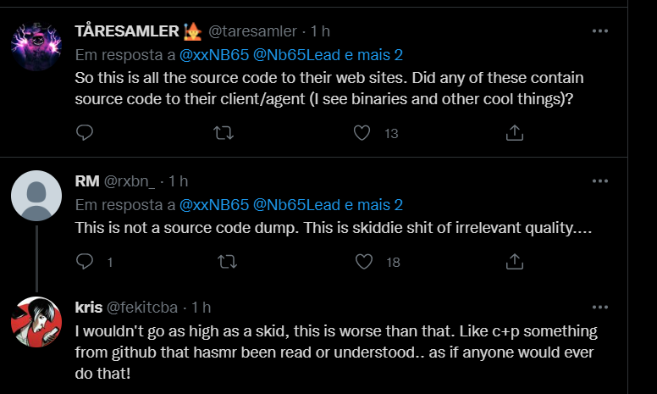Like TÅRESAMLER's tweet with 13 likes
Viewport: 657px width, 394px height.
click(362, 132)
